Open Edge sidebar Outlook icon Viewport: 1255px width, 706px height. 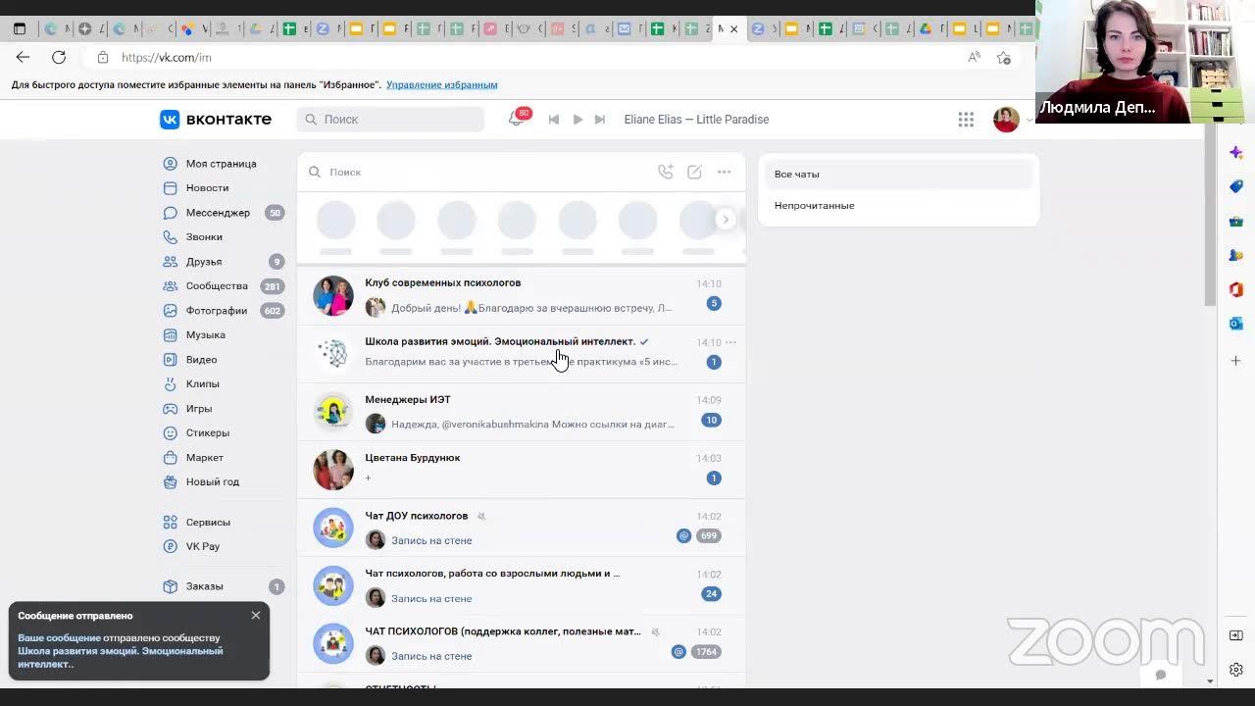pyautogui.click(x=1236, y=324)
